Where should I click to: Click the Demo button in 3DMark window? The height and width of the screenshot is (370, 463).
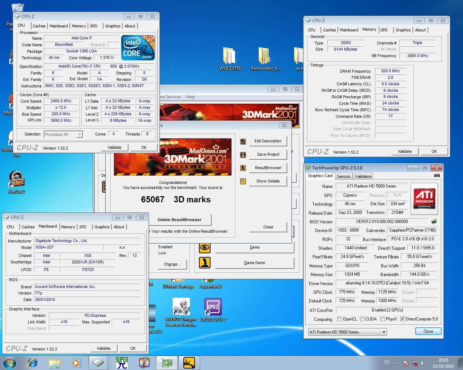click(x=255, y=248)
